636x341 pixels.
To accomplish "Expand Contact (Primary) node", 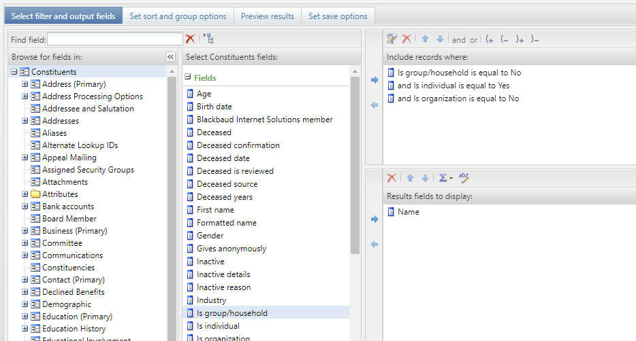I will click(x=25, y=279).
